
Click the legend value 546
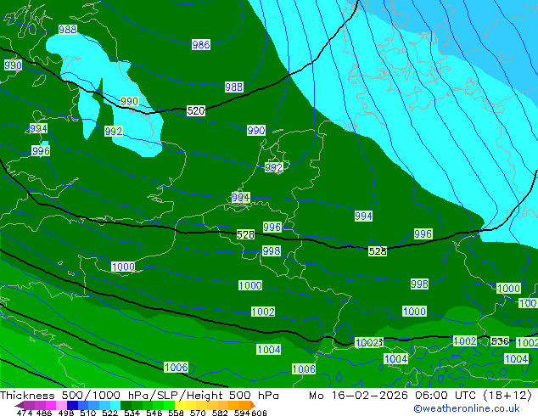click(x=154, y=413)
